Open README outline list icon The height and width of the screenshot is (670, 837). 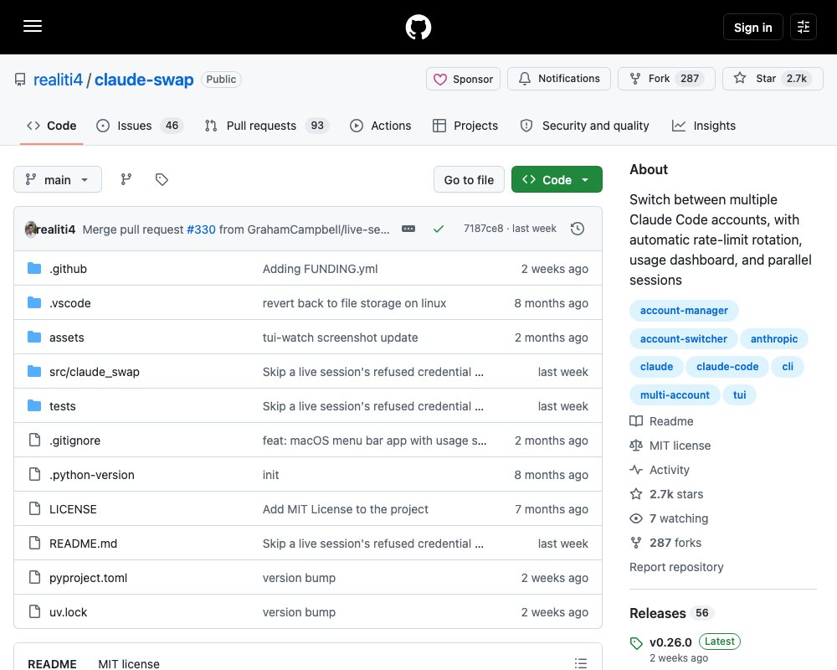(x=581, y=663)
